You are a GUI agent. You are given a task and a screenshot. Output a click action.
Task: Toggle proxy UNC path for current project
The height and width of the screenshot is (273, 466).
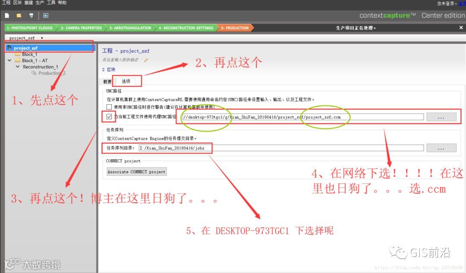coord(109,116)
